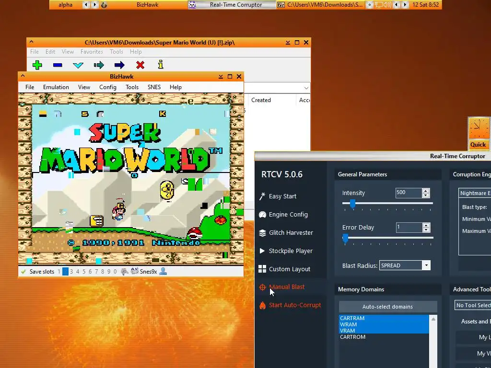Click the Memory Domains list scrollbar up arrow
Screen dimensions: 491x368
point(433,319)
